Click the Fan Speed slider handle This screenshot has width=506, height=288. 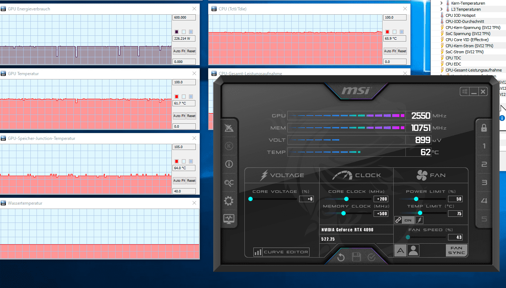tap(408, 237)
